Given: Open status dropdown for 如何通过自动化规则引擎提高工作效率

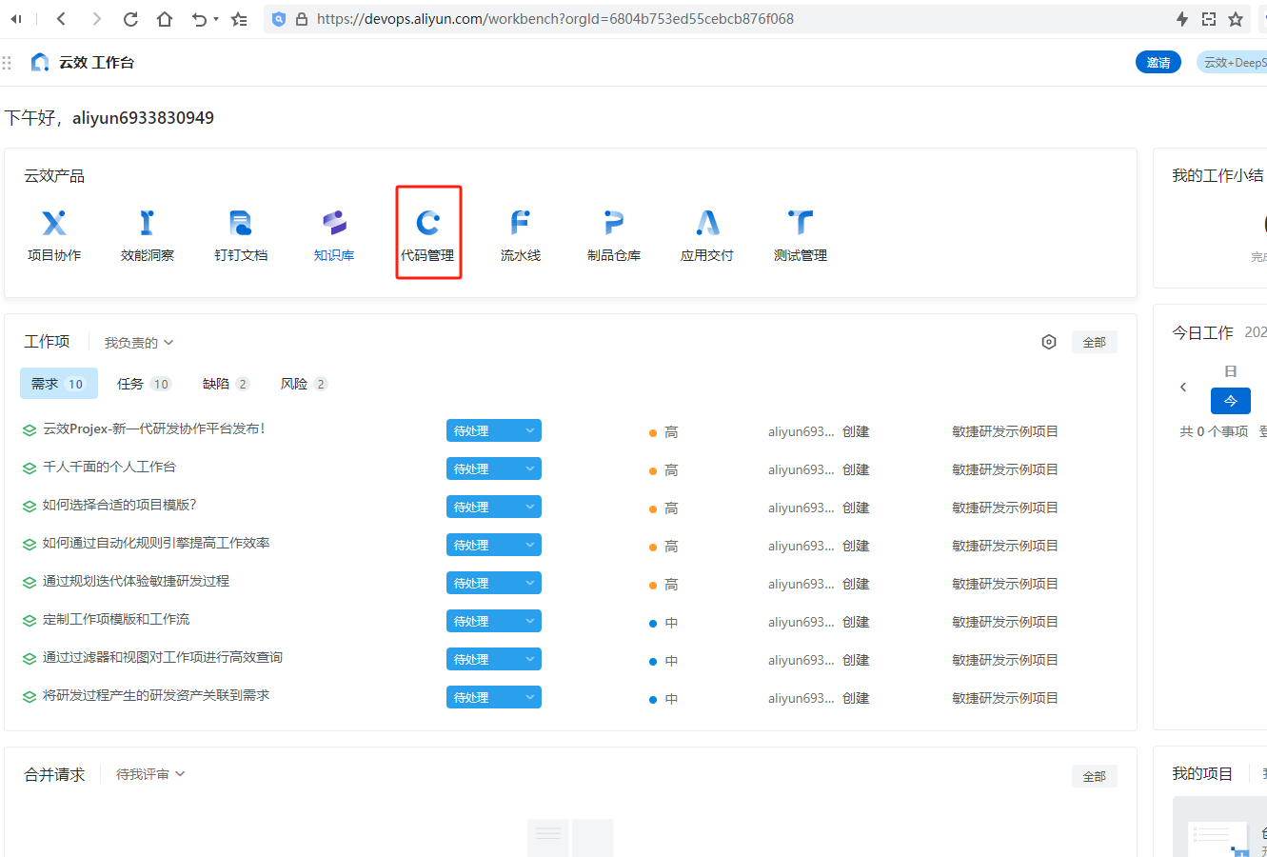Looking at the screenshot, I should click(x=493, y=545).
